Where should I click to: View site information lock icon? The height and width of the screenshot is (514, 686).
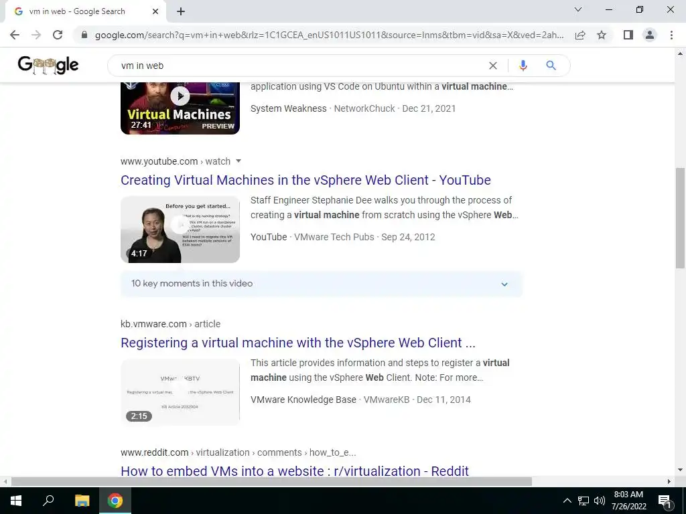[85, 35]
